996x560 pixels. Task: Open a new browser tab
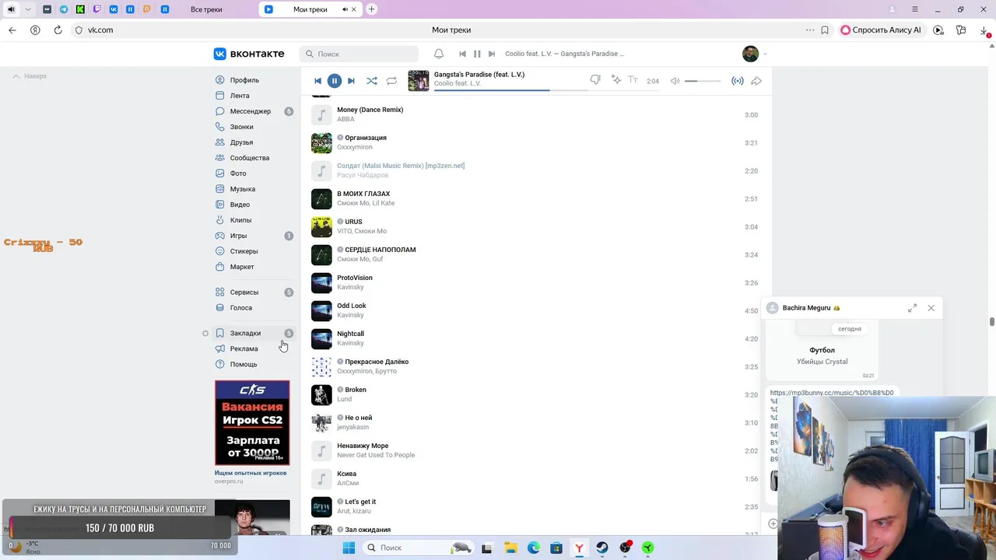pos(371,9)
